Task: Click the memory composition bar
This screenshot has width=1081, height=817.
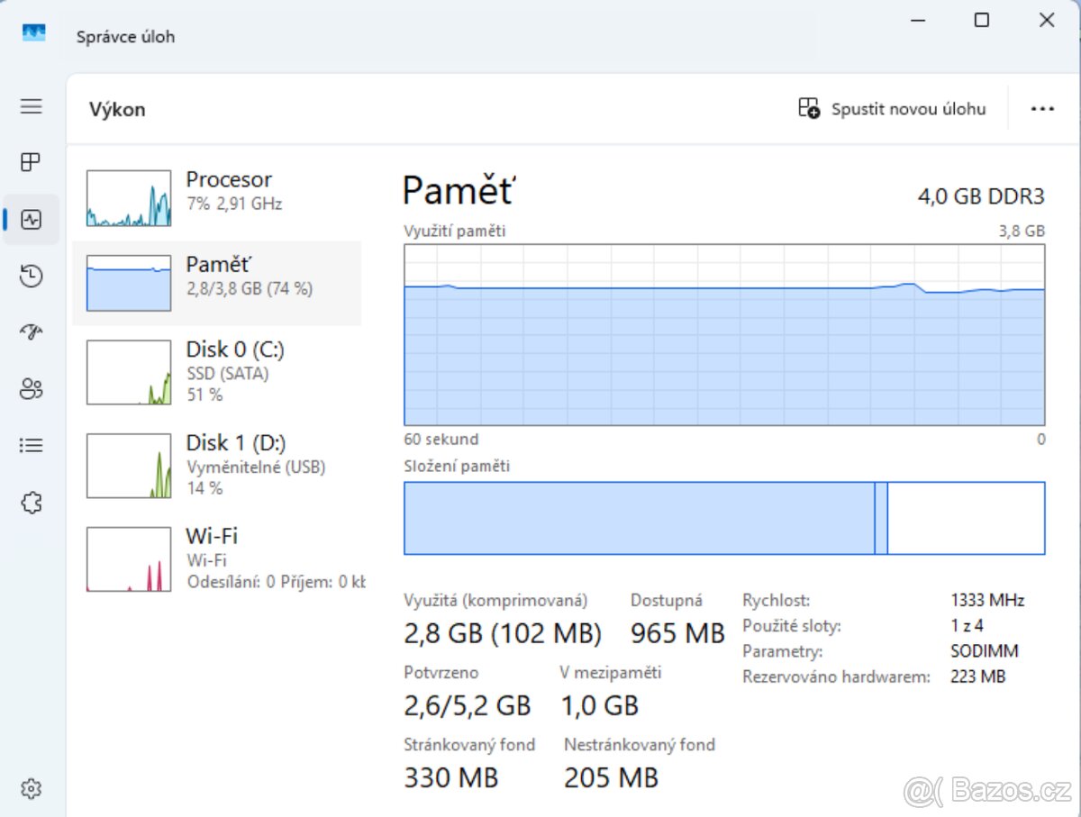Action: coord(724,518)
